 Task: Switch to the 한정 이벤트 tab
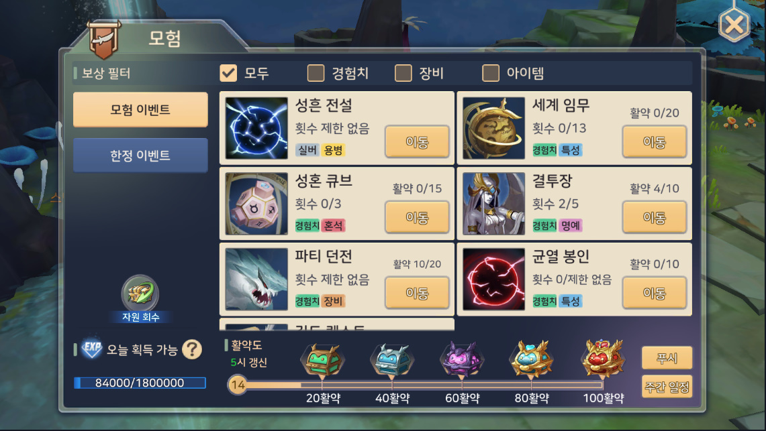pyautogui.click(x=140, y=156)
